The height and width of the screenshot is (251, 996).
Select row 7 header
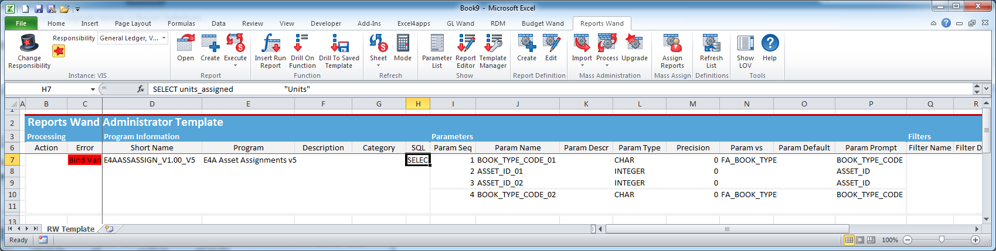pos(12,160)
